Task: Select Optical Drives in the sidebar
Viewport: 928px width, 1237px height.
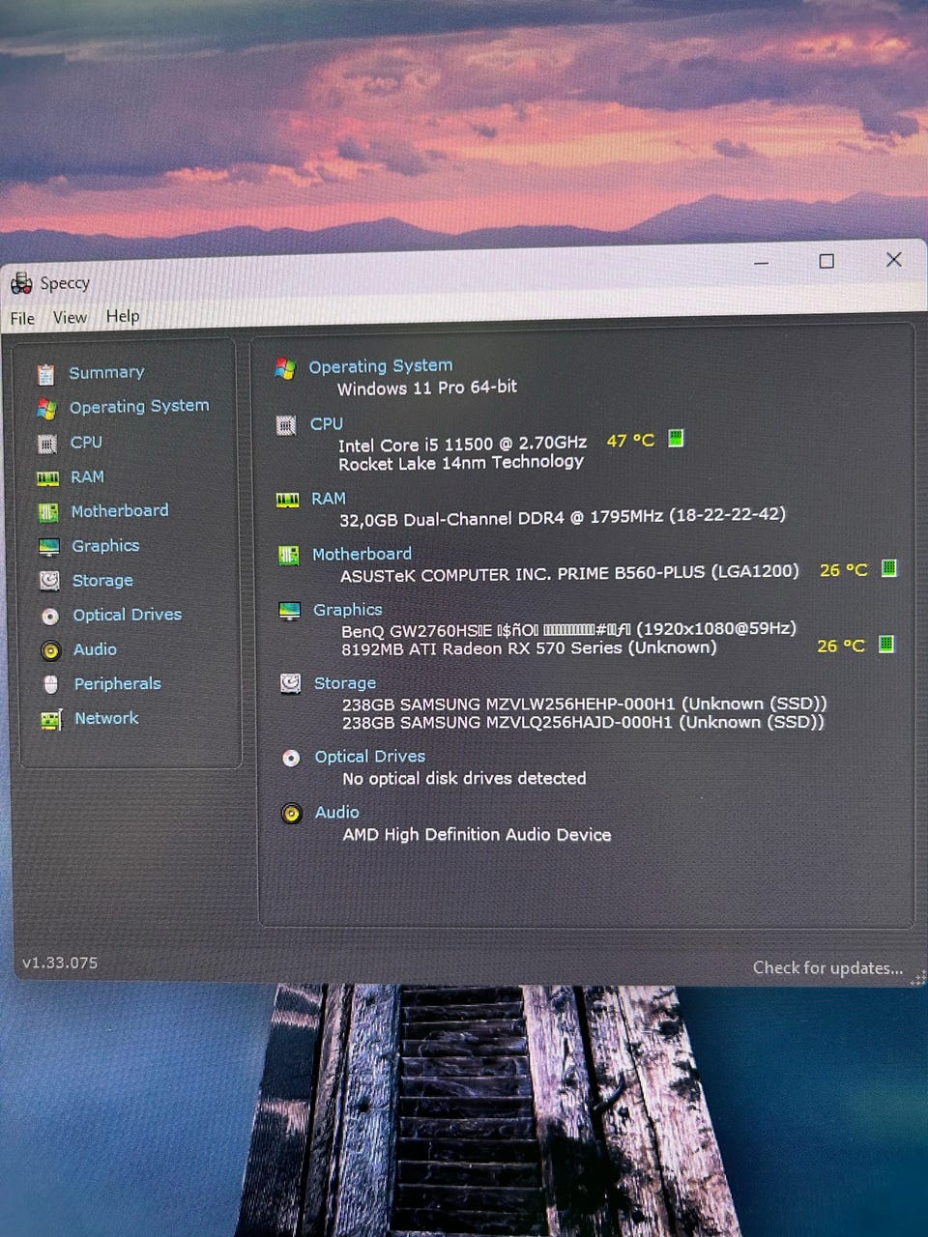Action: tap(128, 615)
